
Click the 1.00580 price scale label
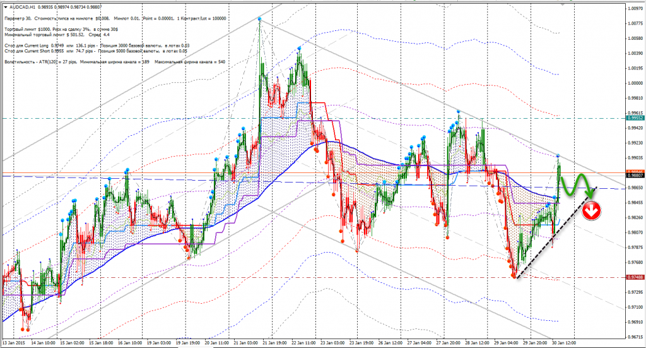tap(635, 39)
